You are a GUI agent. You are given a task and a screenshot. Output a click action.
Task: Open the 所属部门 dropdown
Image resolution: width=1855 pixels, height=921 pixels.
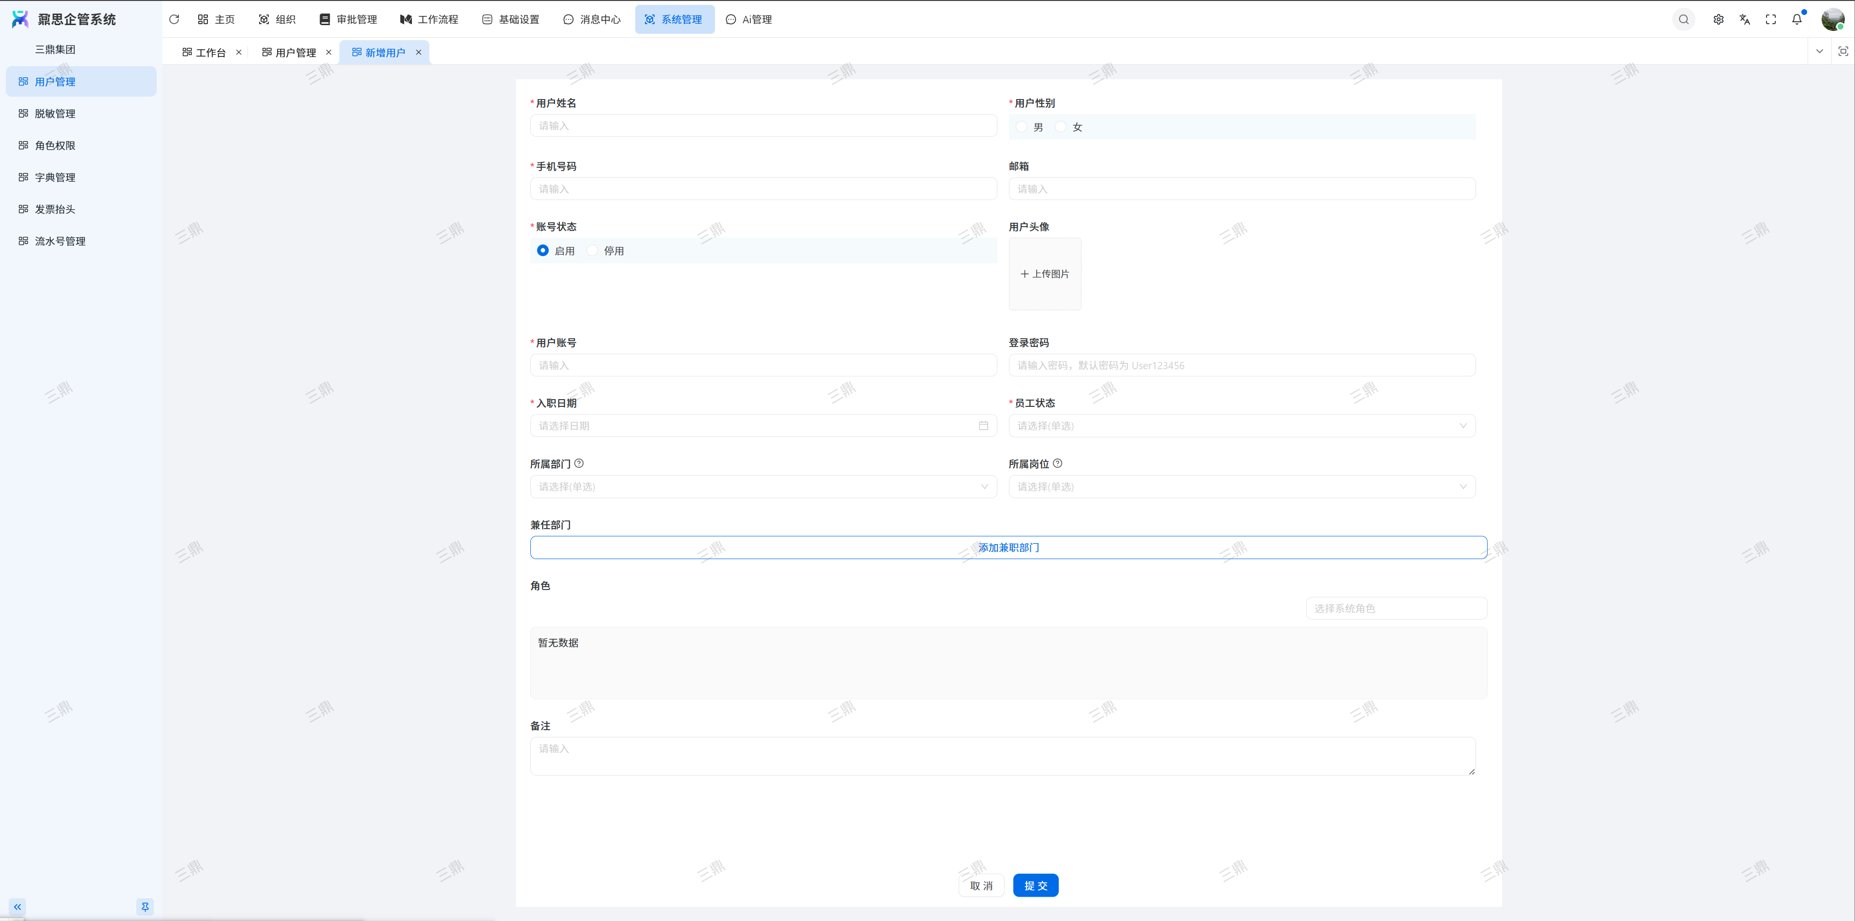point(763,487)
